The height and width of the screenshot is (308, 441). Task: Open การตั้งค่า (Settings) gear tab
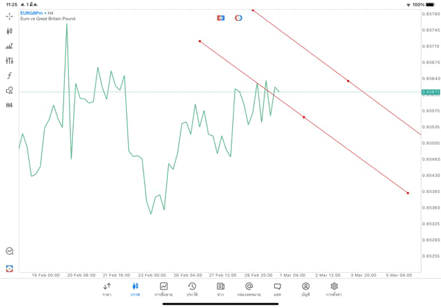[x=334, y=289]
